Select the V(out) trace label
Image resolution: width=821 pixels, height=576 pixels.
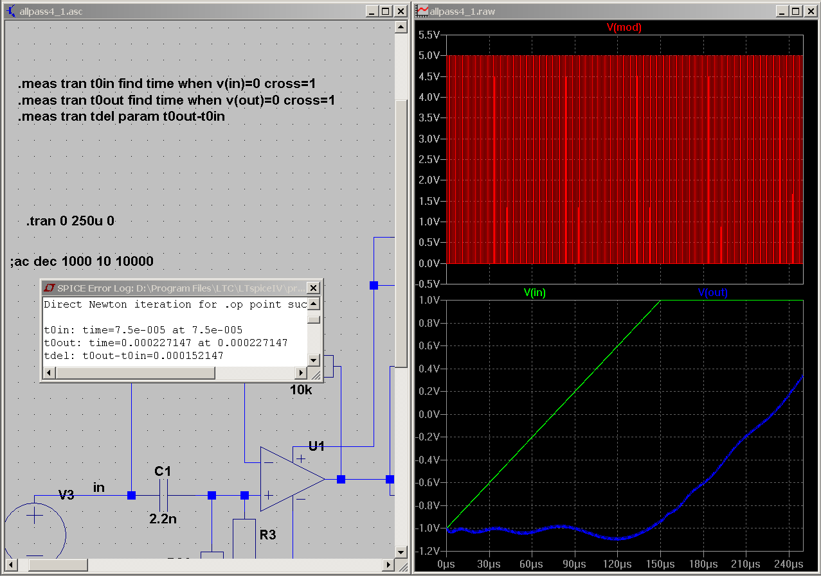point(713,293)
